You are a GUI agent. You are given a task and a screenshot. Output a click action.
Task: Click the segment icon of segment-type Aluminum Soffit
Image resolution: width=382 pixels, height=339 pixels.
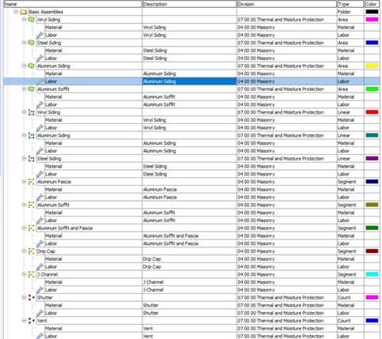tap(31, 205)
